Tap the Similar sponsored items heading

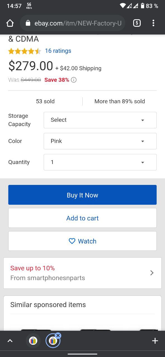[48, 305]
